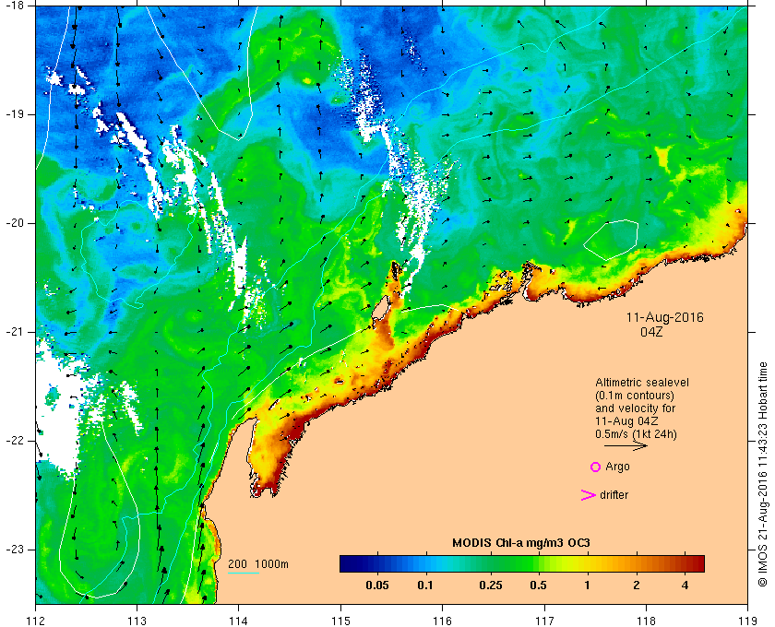The width and height of the screenshot is (775, 627).
Task: Click the '0.5m/s (1kt 24h)' scale text
Action: [x=636, y=434]
